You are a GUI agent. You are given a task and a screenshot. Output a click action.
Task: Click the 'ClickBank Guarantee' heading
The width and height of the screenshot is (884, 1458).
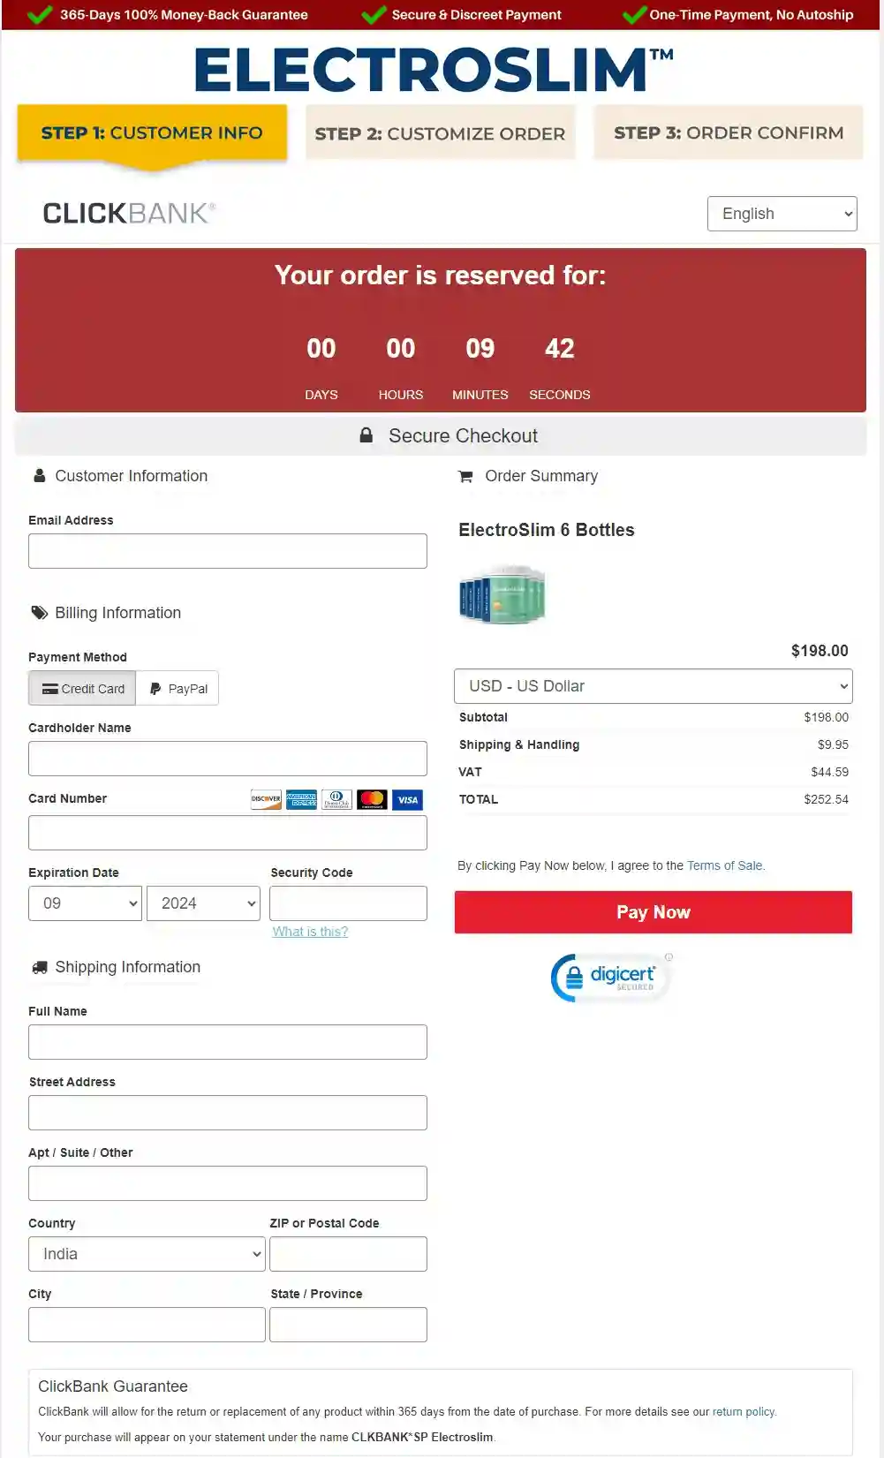point(113,1386)
